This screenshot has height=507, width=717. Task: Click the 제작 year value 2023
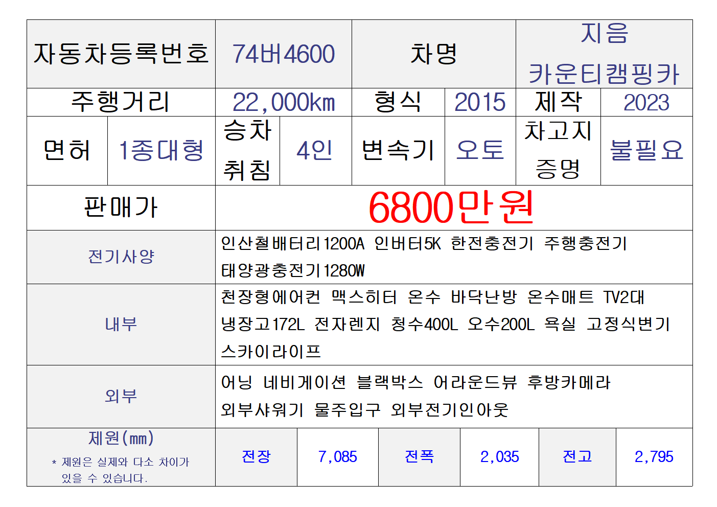click(x=646, y=102)
